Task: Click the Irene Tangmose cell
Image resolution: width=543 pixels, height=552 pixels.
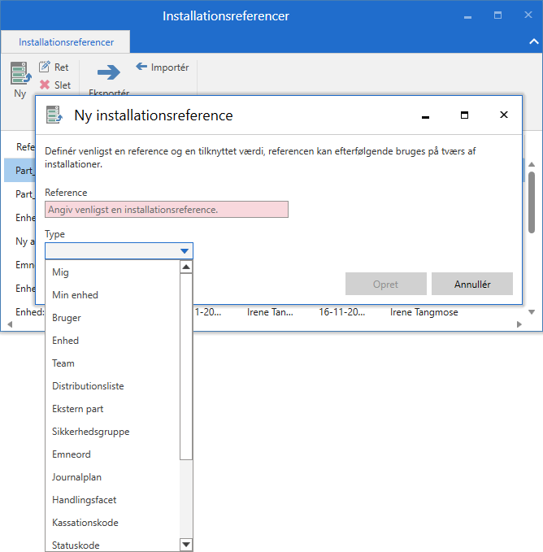Action: pyautogui.click(x=424, y=312)
